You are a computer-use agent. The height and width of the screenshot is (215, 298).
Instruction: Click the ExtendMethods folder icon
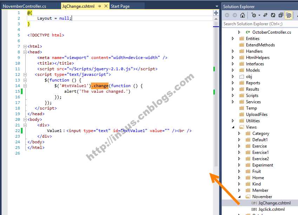click(x=241, y=45)
